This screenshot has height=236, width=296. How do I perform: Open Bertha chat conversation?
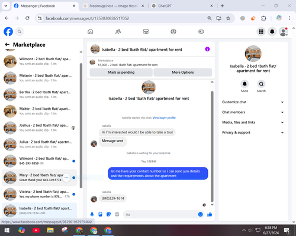tap(40, 94)
